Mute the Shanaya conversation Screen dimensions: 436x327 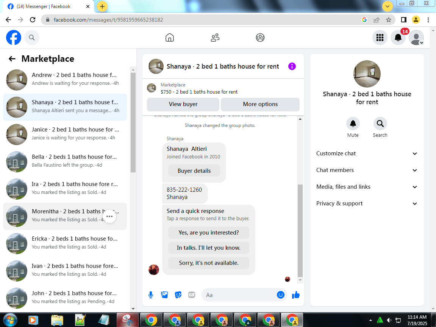point(353,124)
